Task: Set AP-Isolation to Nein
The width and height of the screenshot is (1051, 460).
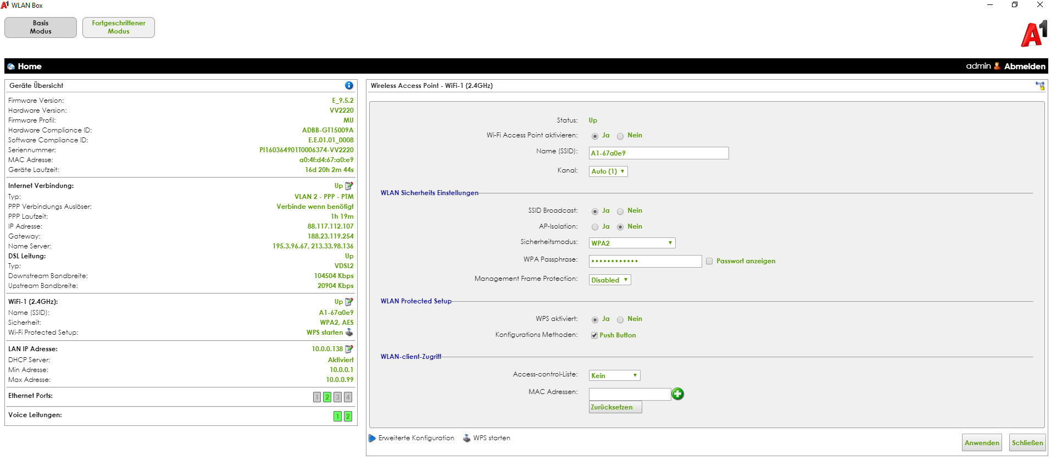Action: pos(620,227)
